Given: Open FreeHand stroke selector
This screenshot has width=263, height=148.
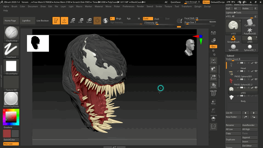Looking at the screenshot, I should (11, 50).
